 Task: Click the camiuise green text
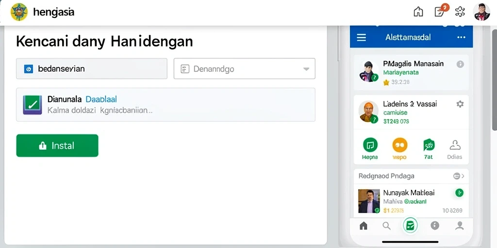coord(395,112)
